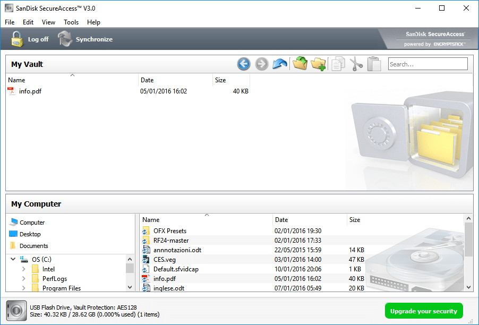Sort vault files by Name column
Screen dimensions: 479x325
[x=72, y=80]
